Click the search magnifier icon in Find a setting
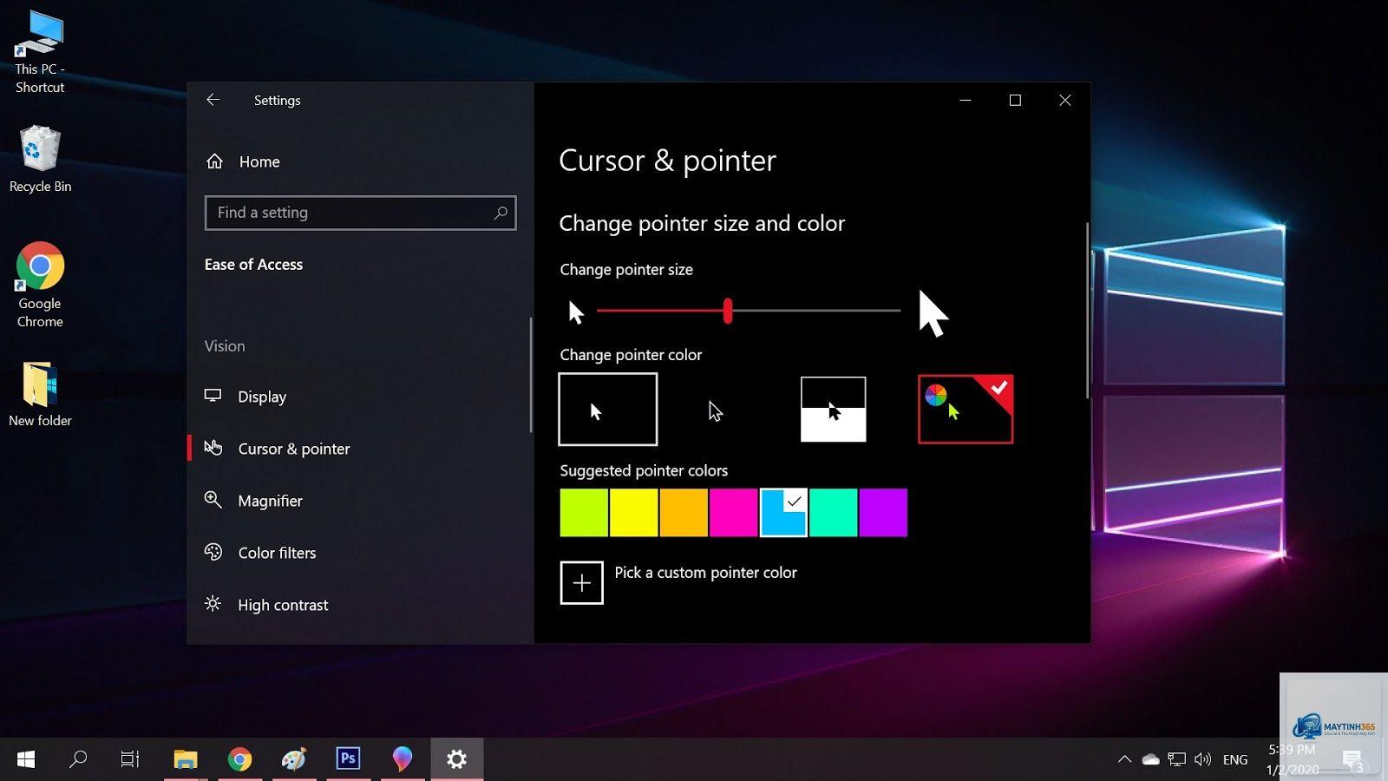The height and width of the screenshot is (781, 1388). tap(501, 213)
